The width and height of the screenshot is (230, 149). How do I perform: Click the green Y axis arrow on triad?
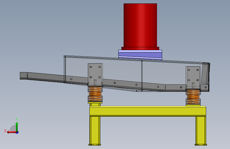(17, 127)
